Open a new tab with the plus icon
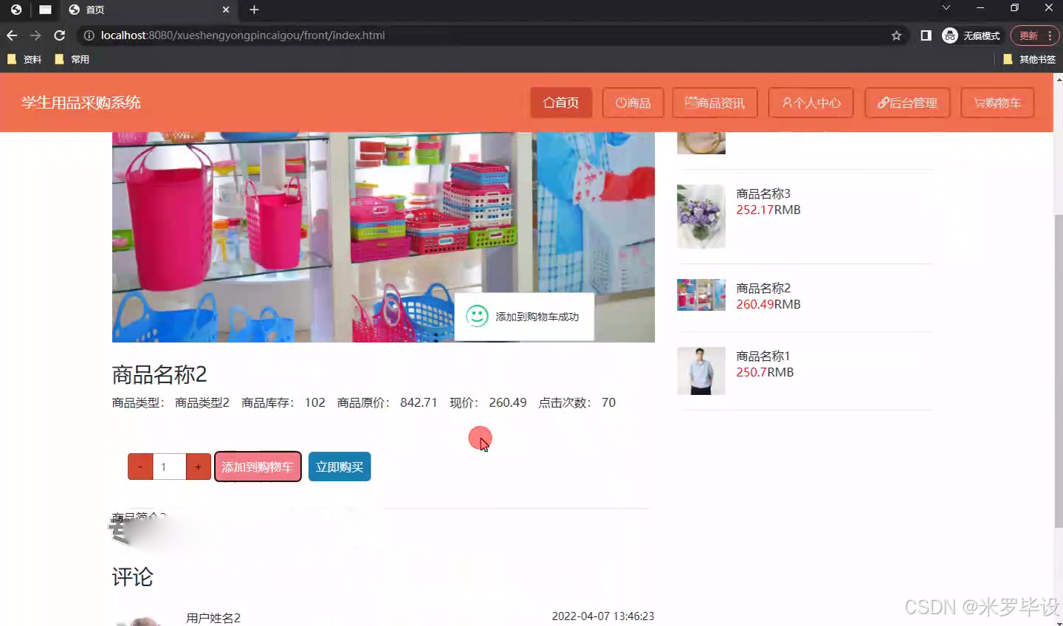 pos(254,10)
